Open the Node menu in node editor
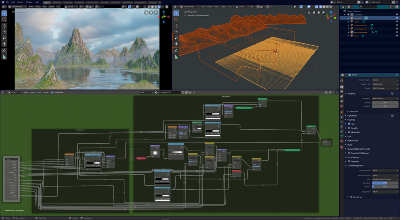 tap(46, 92)
